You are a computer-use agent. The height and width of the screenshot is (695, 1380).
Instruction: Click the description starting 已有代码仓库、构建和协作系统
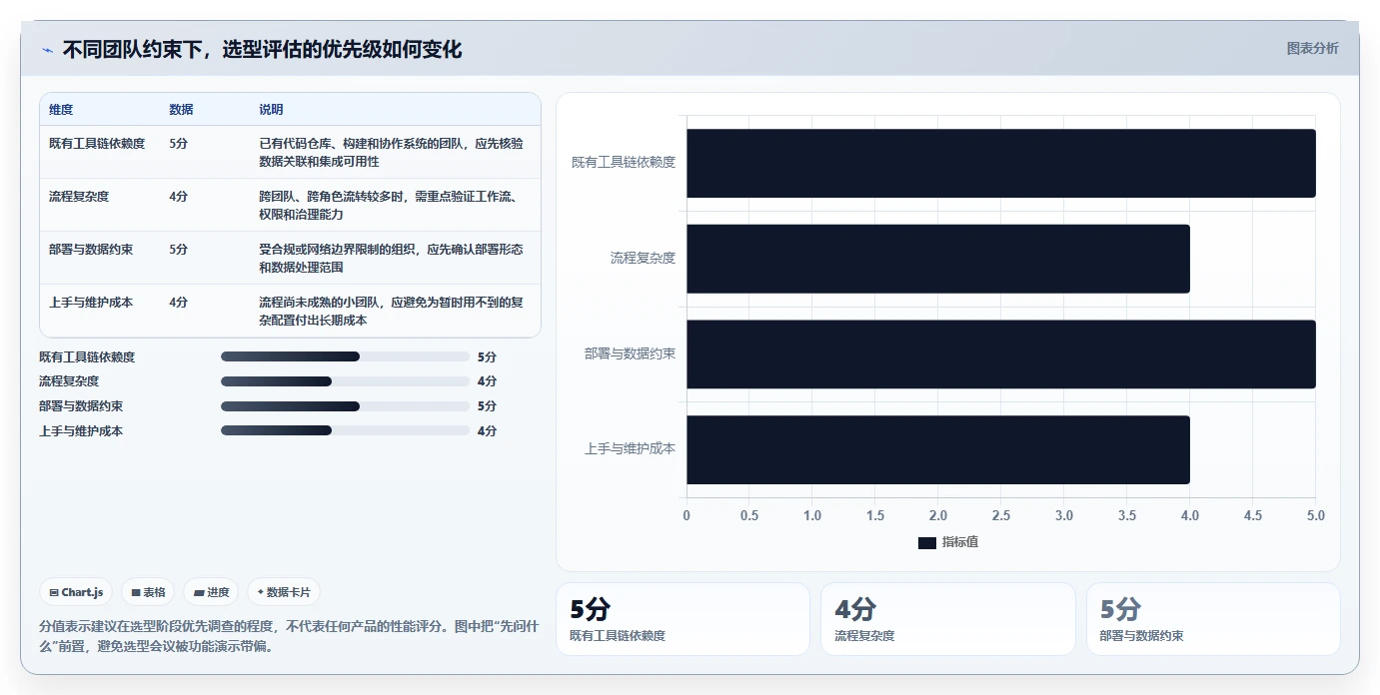pos(391,153)
